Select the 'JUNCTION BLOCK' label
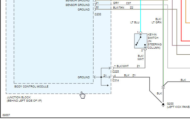The width and height of the screenshot is (190, 123). coord(19,97)
